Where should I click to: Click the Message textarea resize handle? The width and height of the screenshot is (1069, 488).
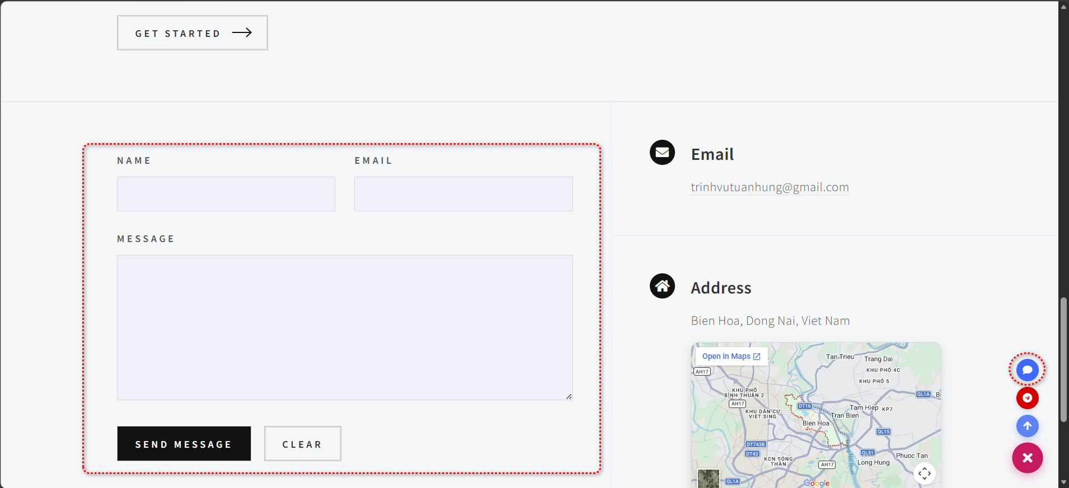click(569, 396)
